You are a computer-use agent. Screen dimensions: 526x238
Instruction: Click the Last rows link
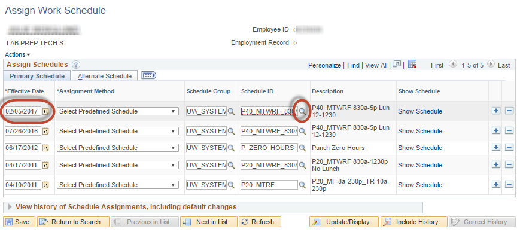[504, 65]
